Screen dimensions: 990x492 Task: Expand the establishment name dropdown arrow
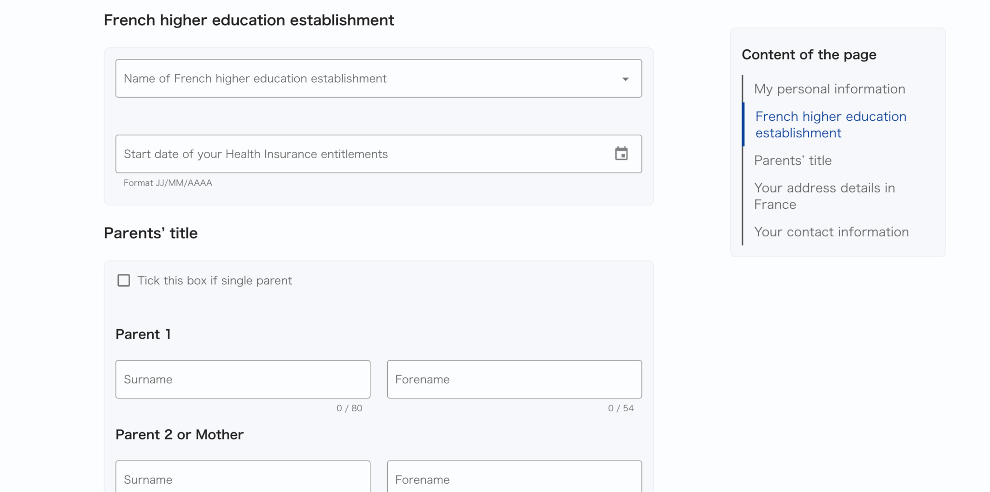[x=626, y=79]
